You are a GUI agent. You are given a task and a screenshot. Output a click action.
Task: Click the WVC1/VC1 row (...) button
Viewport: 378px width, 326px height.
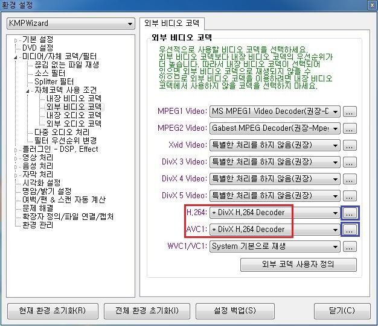[350, 246]
